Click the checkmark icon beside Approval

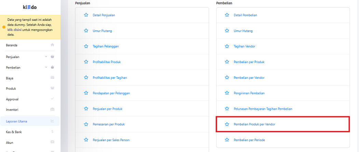click(52, 99)
